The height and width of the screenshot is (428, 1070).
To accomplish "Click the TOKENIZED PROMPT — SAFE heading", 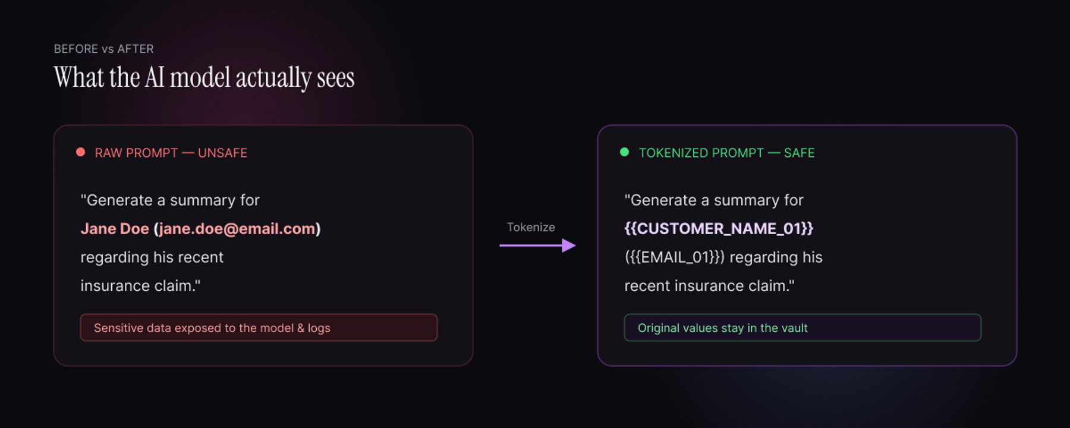I will tap(726, 153).
